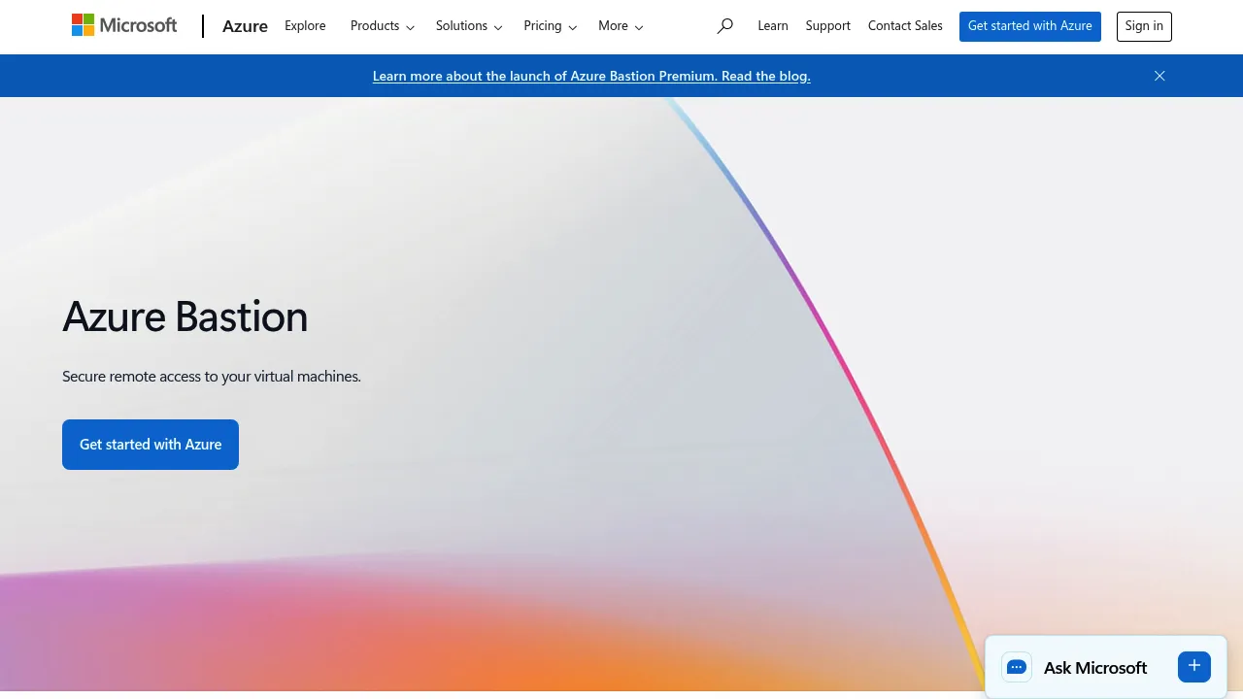Click the Azure brand link

[x=245, y=26]
